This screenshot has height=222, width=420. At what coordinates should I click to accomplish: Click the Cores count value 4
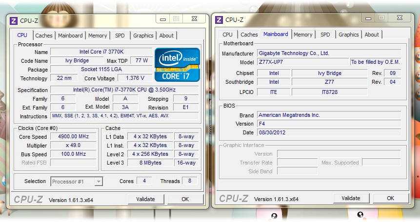[x=144, y=181]
